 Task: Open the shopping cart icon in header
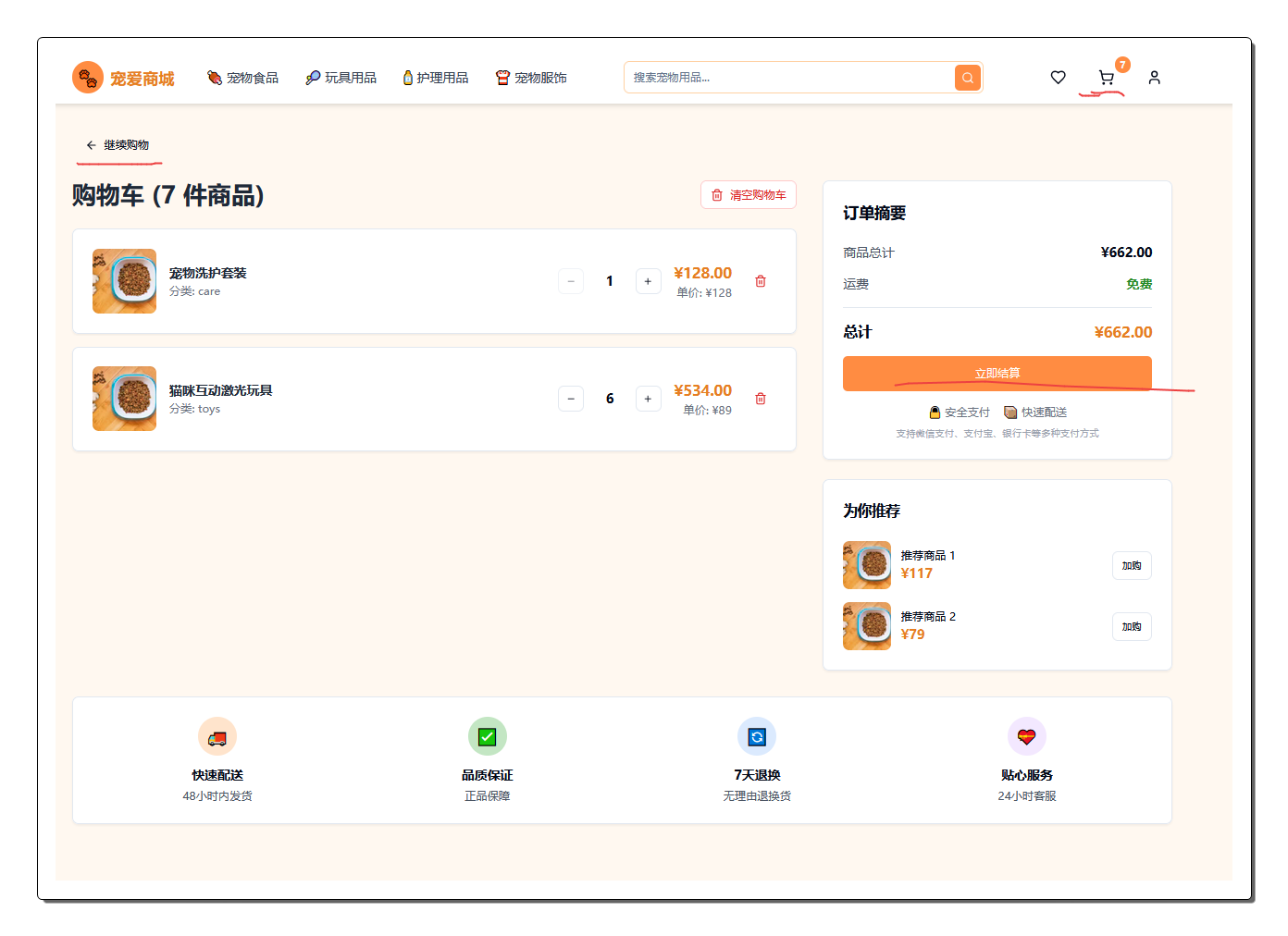click(1106, 78)
